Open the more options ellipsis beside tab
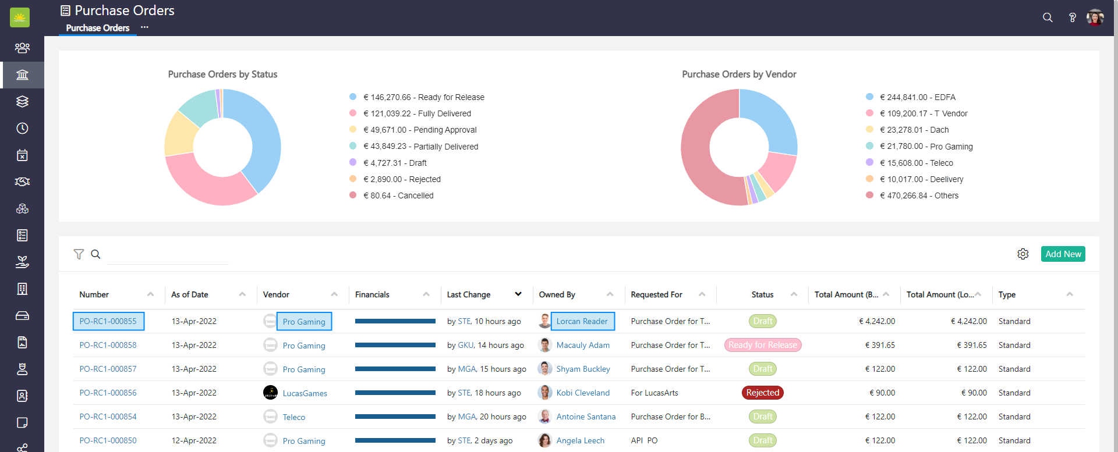Image resolution: width=1118 pixels, height=452 pixels. tap(144, 27)
